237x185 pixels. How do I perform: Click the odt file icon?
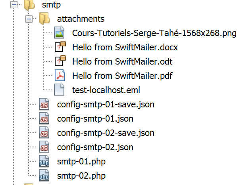(60, 61)
